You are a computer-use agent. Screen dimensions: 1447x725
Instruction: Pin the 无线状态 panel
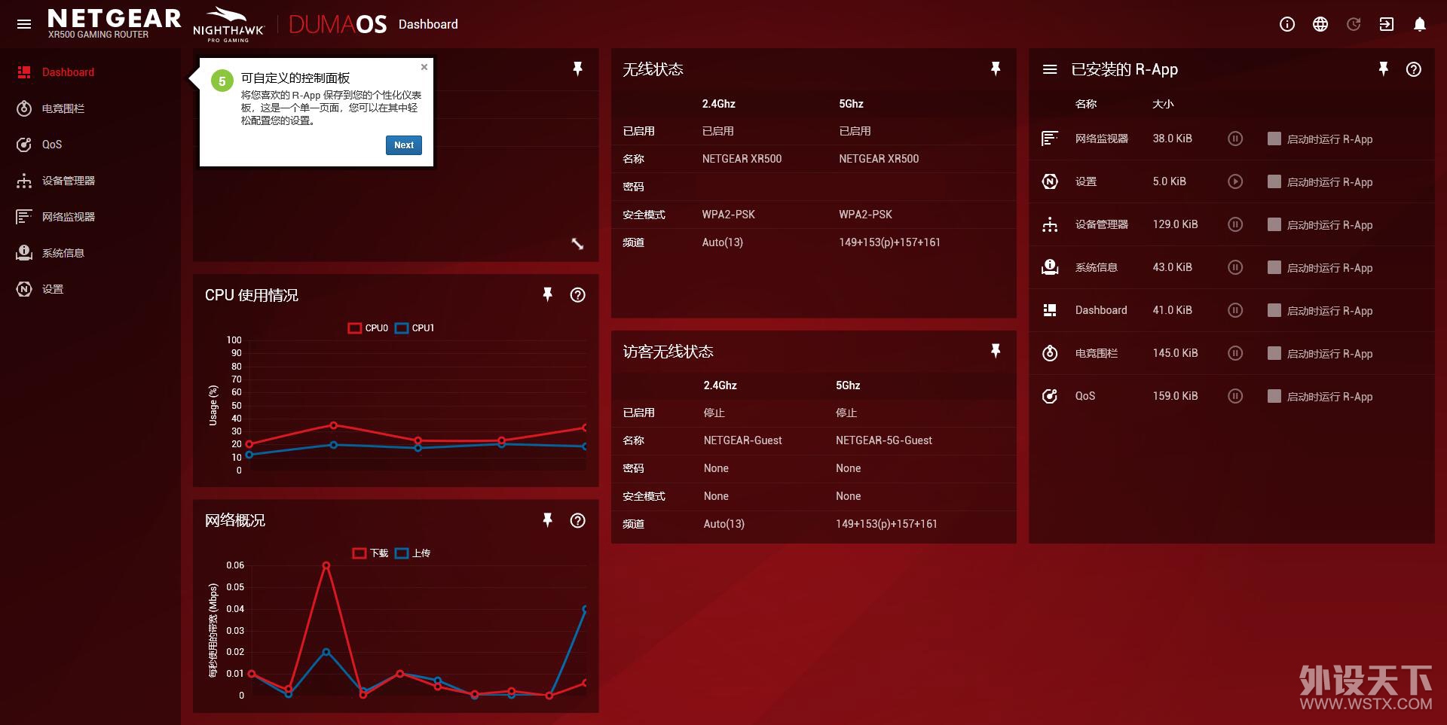(996, 69)
